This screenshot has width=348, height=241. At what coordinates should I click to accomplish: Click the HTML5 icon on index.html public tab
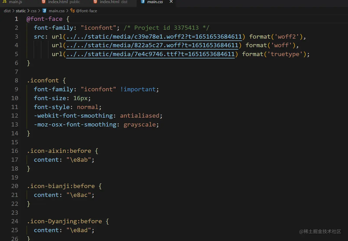tap(43, 2)
